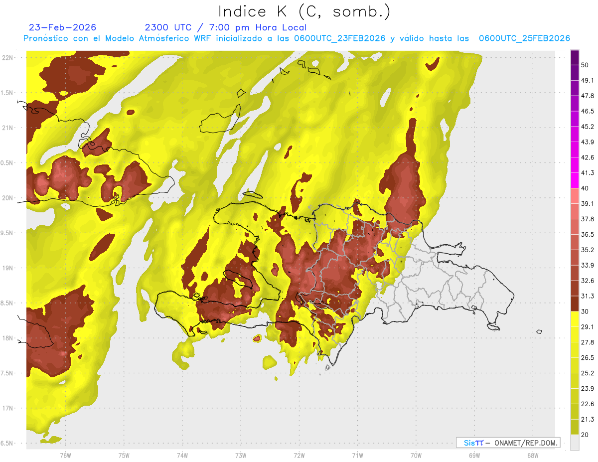This screenshot has height=462, width=598.
Task: Click the '49.1' color bar label
Action: click(588, 80)
